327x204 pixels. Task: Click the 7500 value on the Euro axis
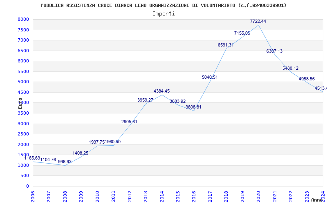click(x=23, y=30)
